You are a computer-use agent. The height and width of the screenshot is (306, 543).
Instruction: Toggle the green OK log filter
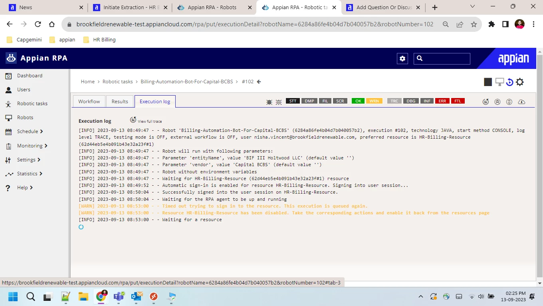(358, 101)
